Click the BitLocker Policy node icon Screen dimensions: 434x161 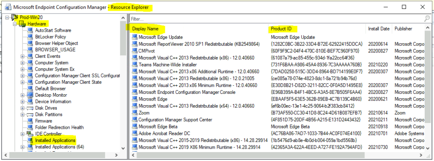tap(30, 37)
